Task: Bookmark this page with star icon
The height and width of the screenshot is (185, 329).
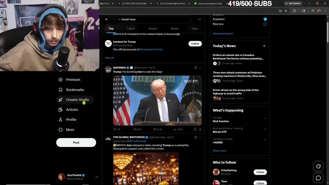Action: (x=286, y=11)
